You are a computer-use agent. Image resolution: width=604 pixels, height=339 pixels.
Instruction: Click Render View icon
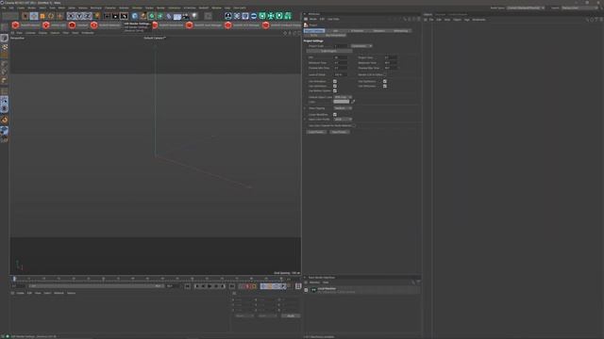[107, 16]
